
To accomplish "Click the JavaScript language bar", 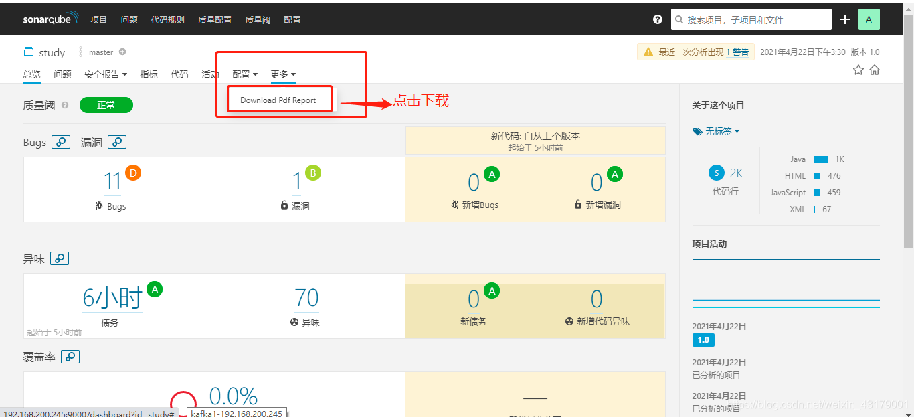I will (x=817, y=193).
